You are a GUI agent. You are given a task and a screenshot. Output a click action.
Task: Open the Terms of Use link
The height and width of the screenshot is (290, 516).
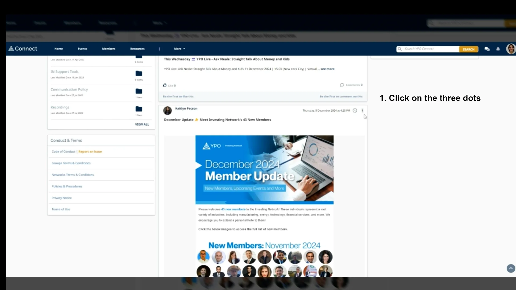(x=61, y=209)
